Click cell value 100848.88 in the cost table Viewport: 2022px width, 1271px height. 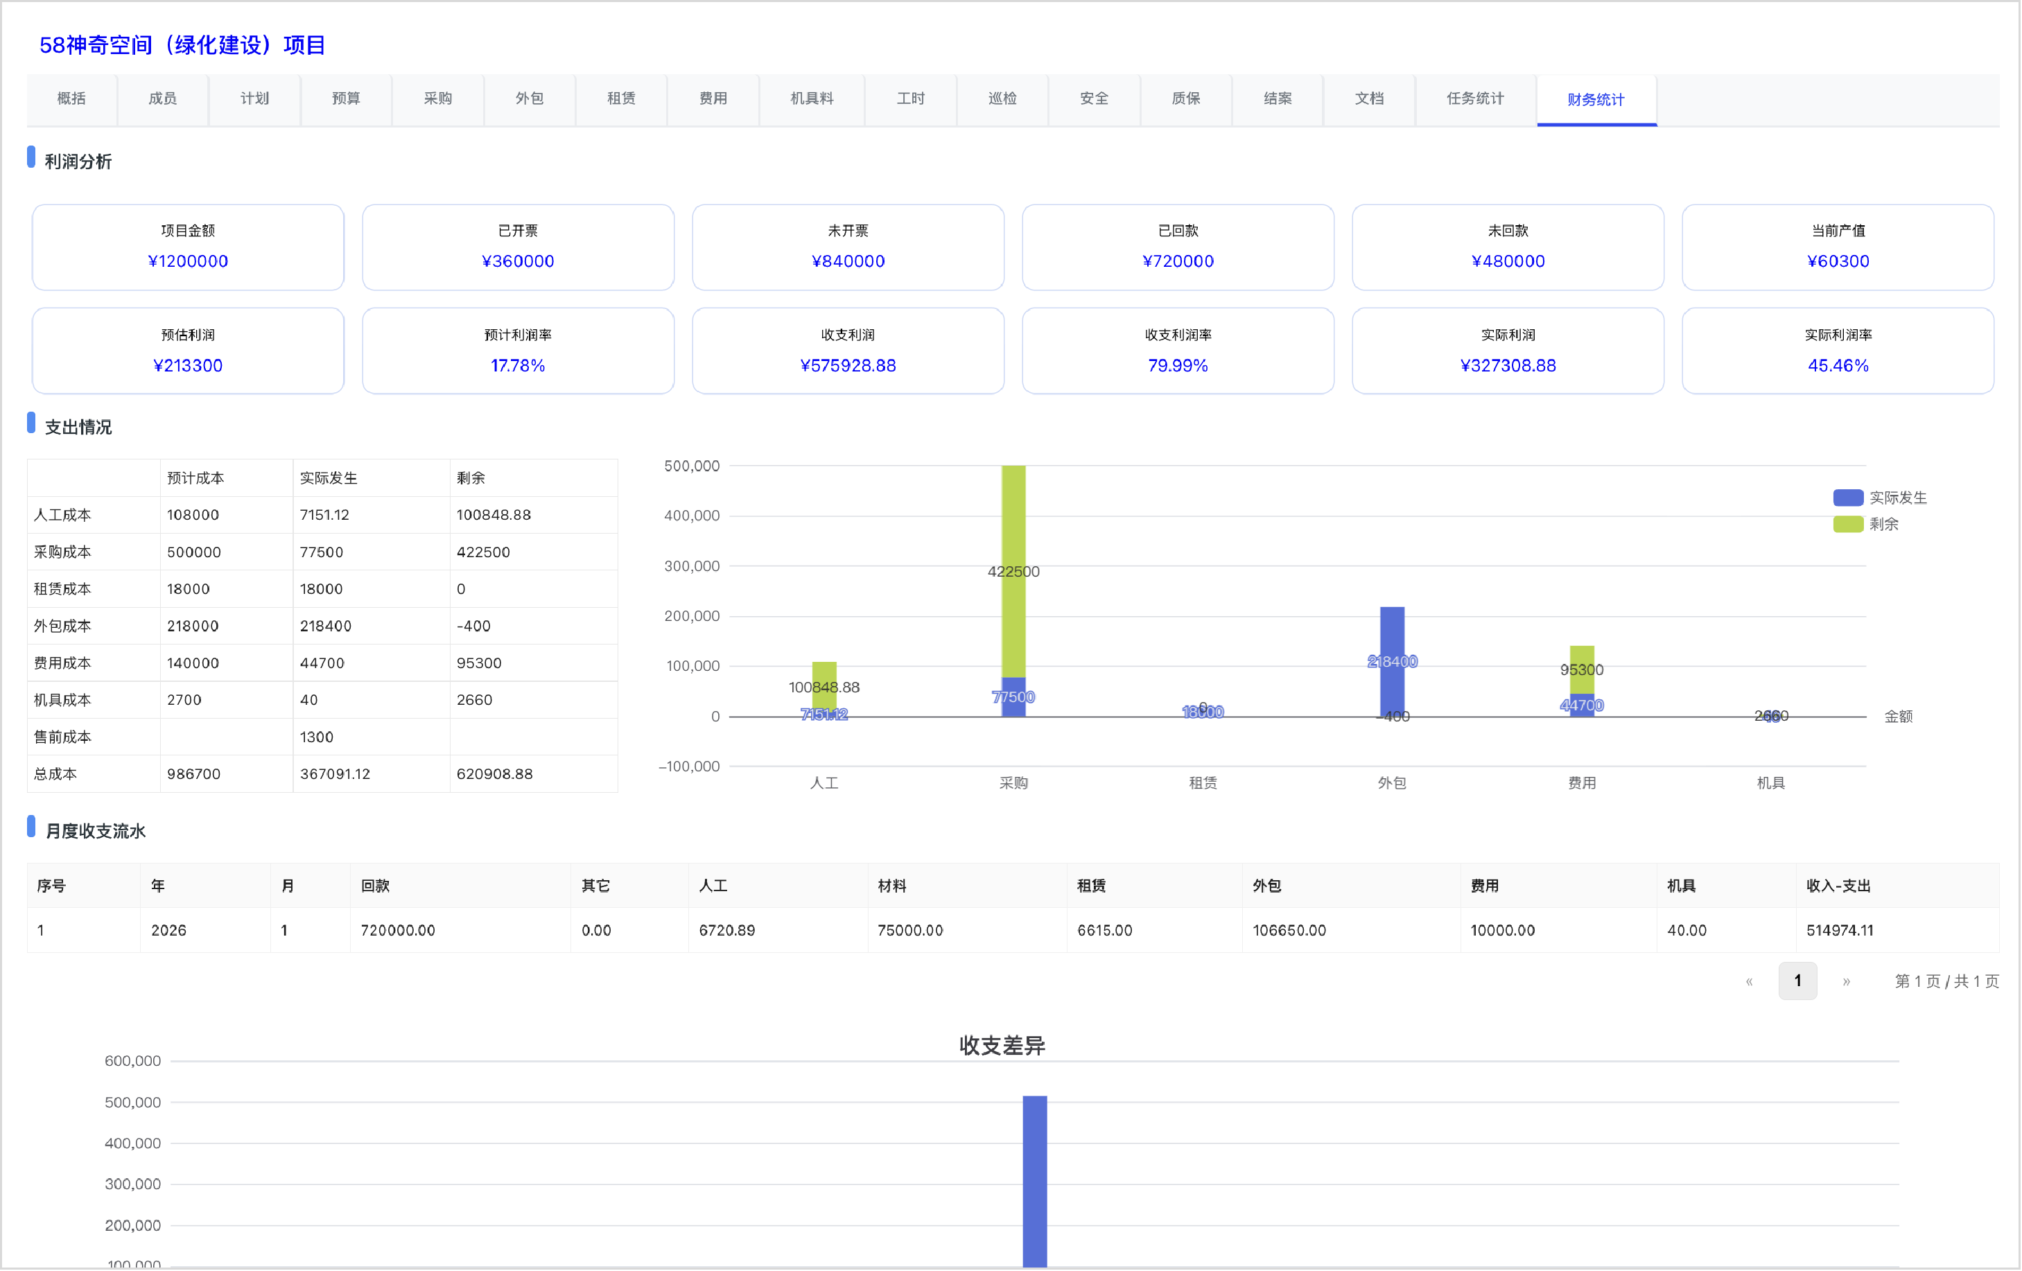pos(494,516)
